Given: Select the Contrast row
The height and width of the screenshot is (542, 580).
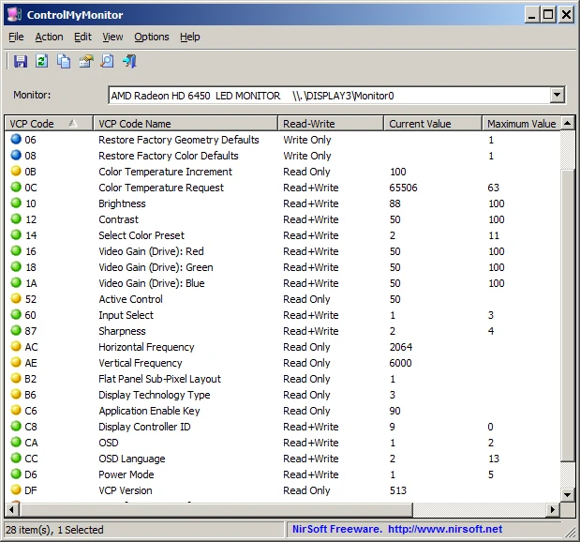Looking at the screenshot, I should [x=283, y=219].
